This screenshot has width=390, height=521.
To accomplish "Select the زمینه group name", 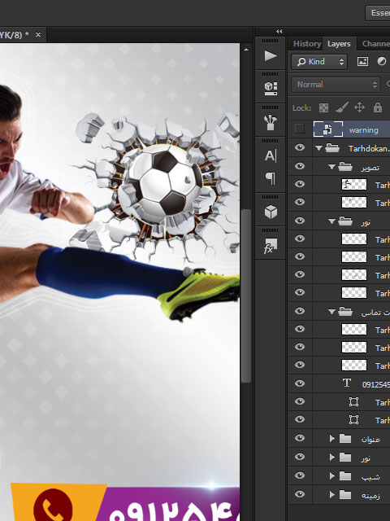I will click(x=370, y=496).
